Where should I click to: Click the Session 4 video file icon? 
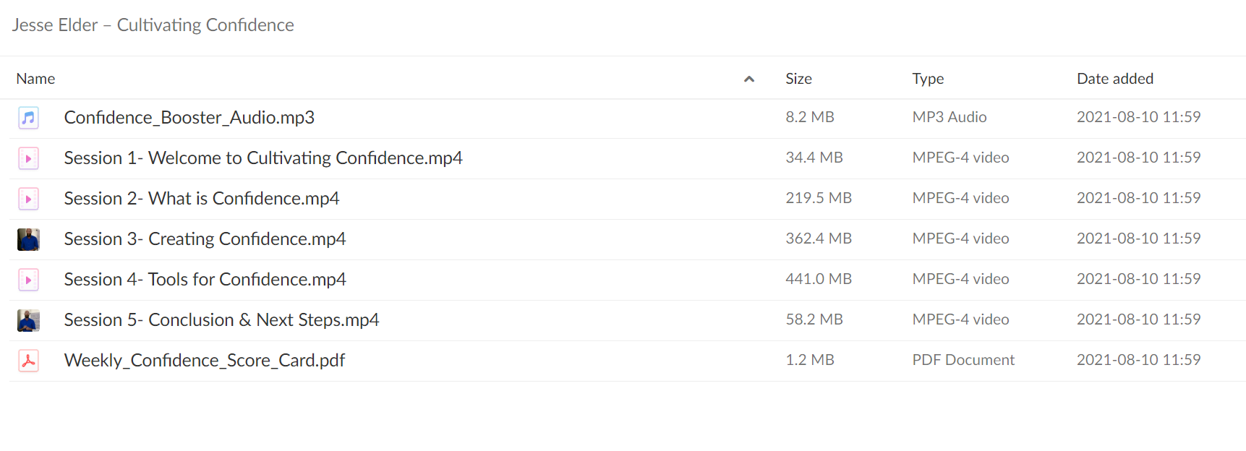pos(28,280)
